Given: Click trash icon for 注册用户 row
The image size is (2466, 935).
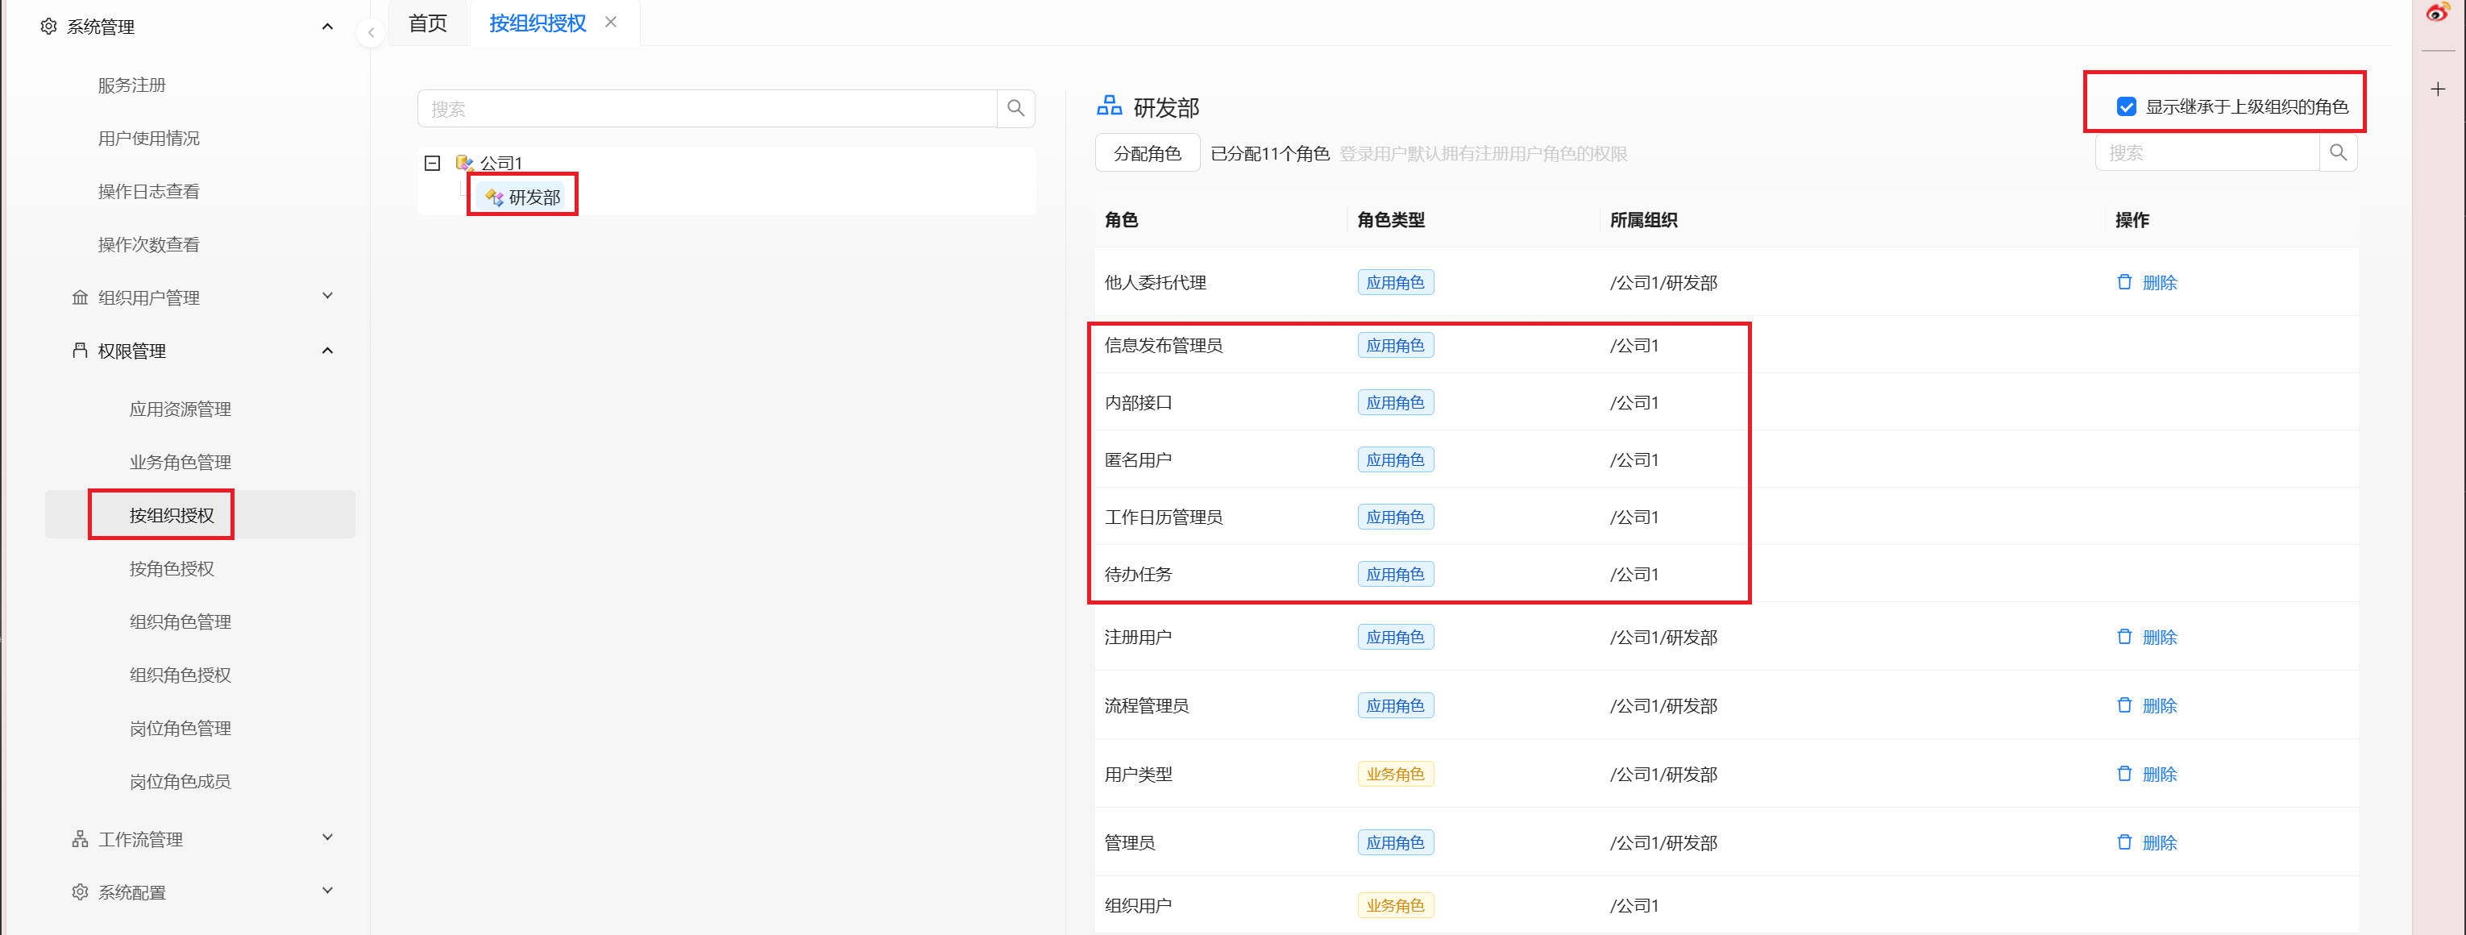Looking at the screenshot, I should (2124, 637).
